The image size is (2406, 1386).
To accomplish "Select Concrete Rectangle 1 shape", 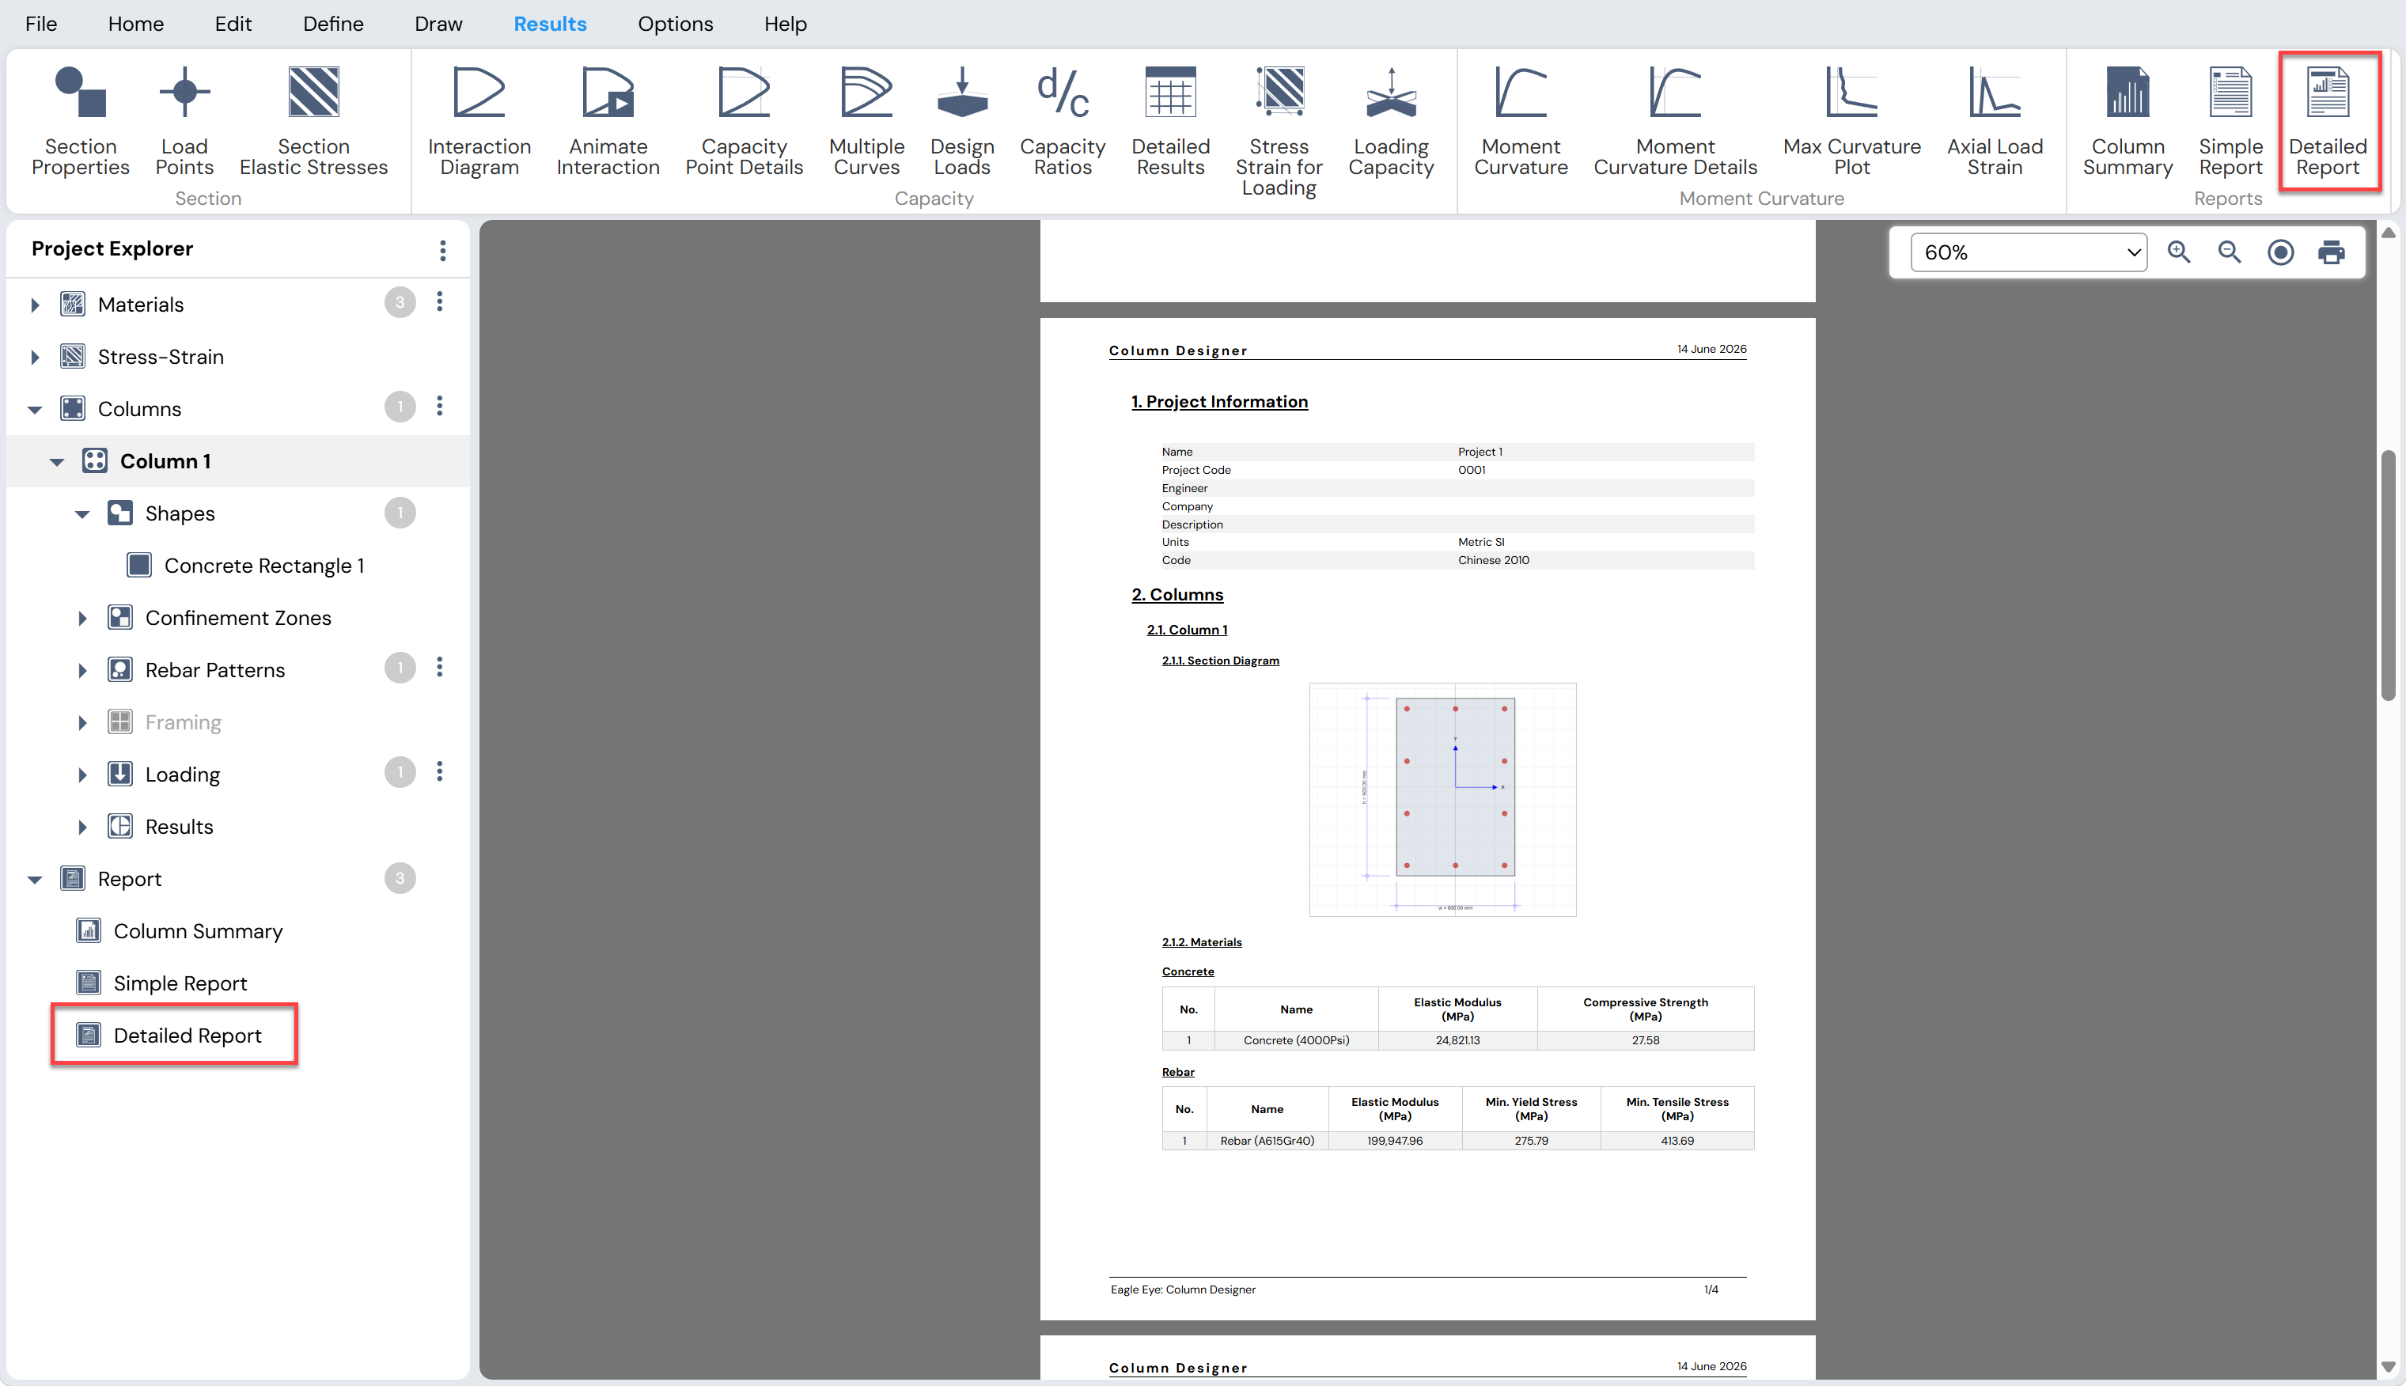I will (245, 566).
